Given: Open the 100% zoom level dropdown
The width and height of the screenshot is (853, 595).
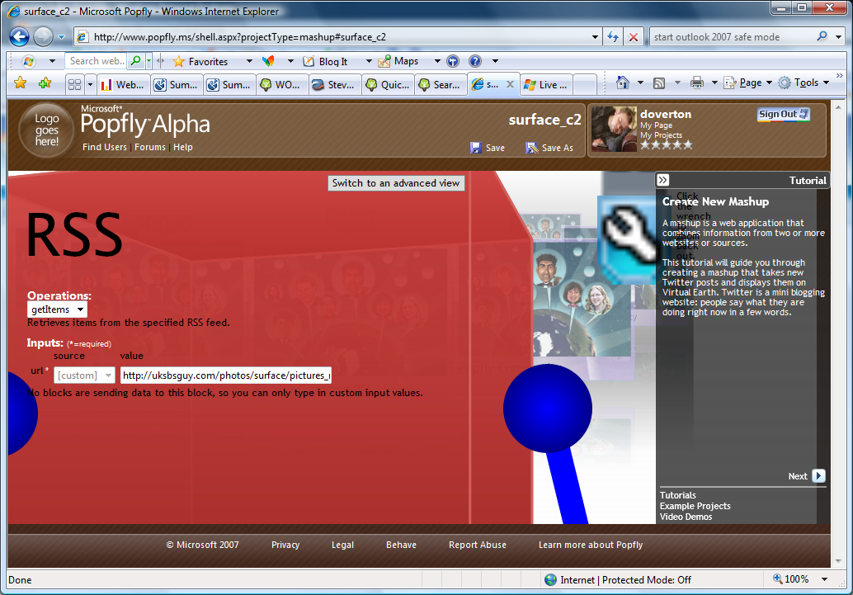Looking at the screenshot, I should tap(825, 579).
